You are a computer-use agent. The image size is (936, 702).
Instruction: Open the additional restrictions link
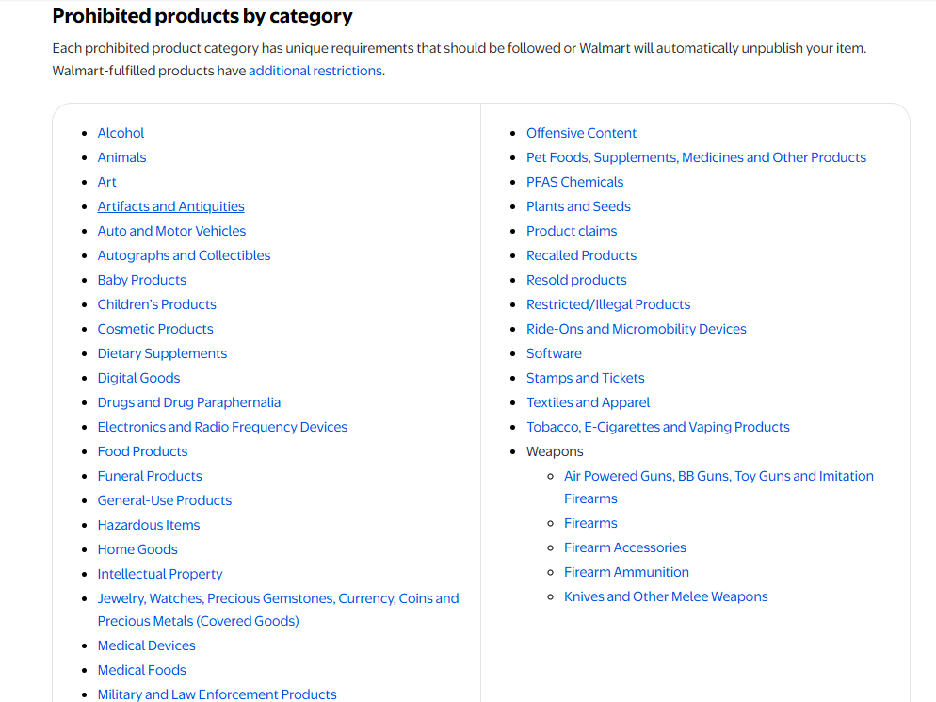click(x=315, y=71)
